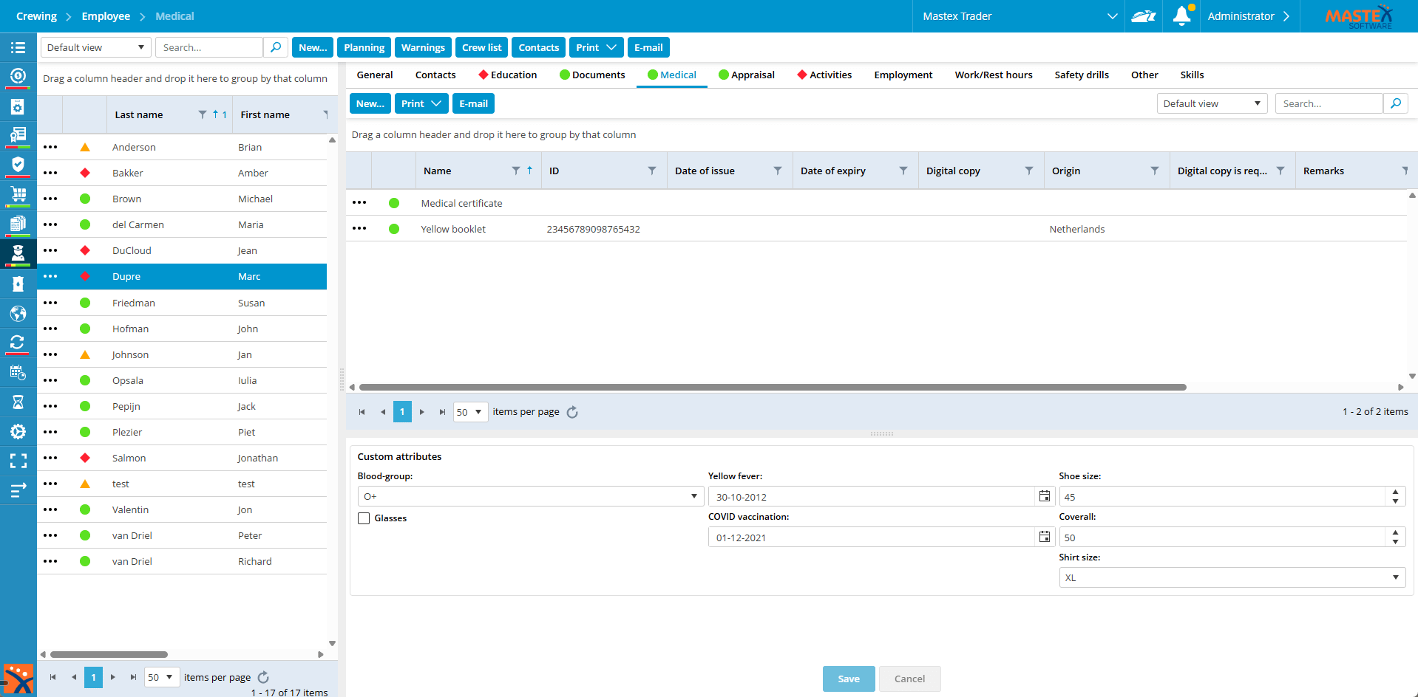This screenshot has height=697, width=1418.
Task: Select the Yellow booklet row
Action: point(453,229)
